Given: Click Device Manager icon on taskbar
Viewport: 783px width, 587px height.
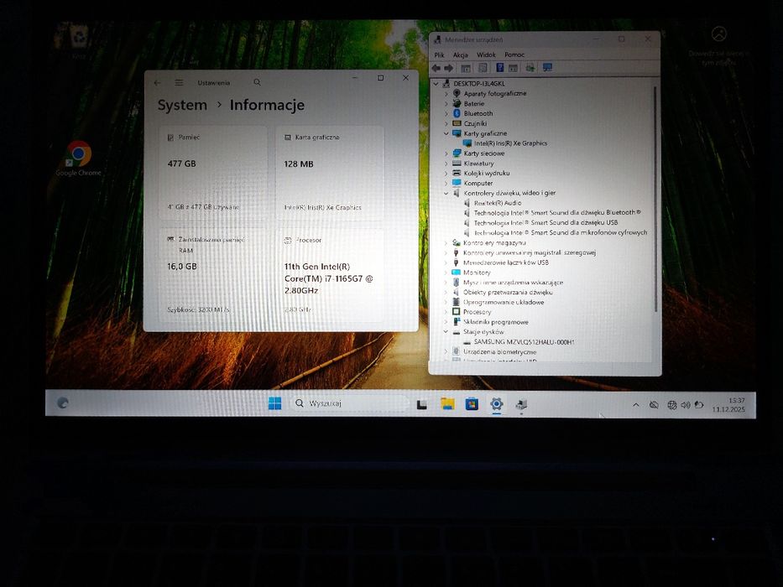Looking at the screenshot, I should (521, 404).
